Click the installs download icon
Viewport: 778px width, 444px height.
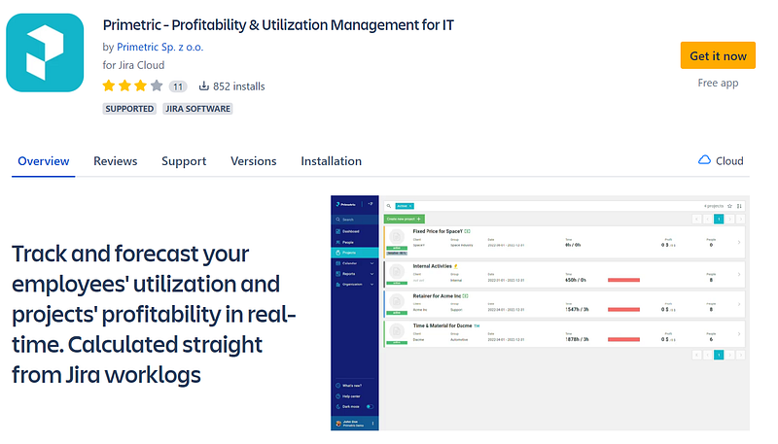[x=204, y=85]
